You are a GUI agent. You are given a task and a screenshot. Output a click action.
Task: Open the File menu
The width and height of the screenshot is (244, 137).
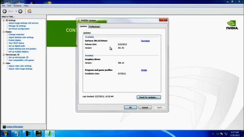3,6
